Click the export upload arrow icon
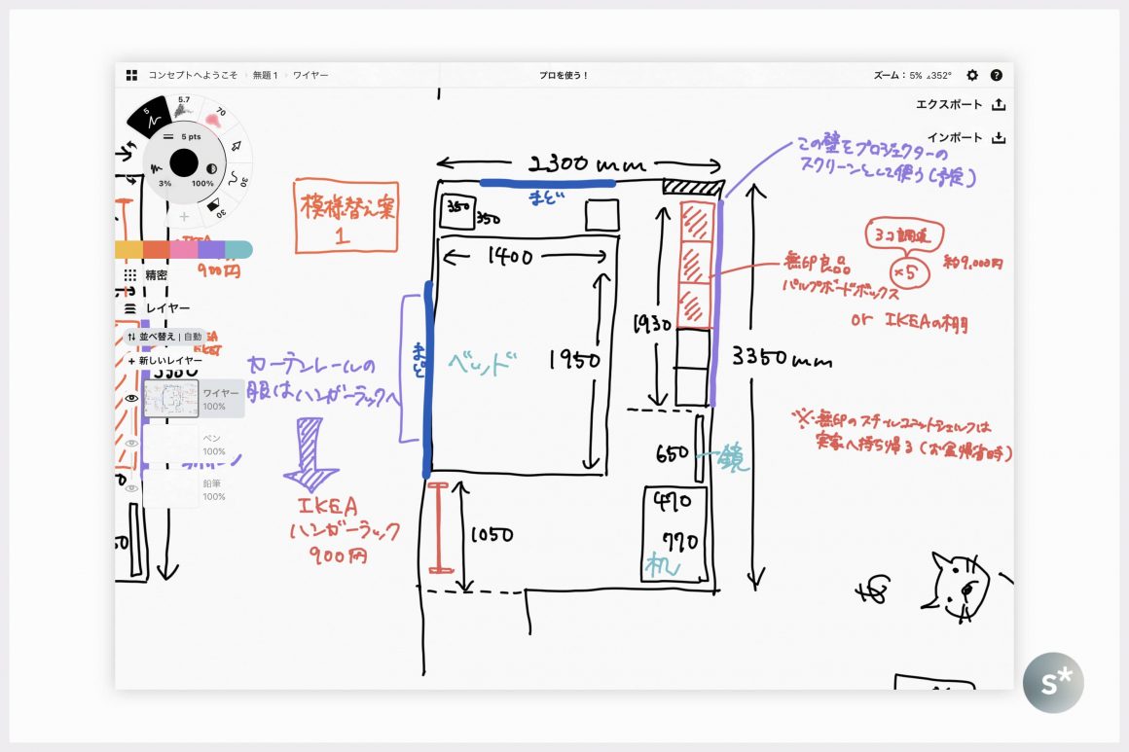This screenshot has height=752, width=1129. (x=998, y=104)
